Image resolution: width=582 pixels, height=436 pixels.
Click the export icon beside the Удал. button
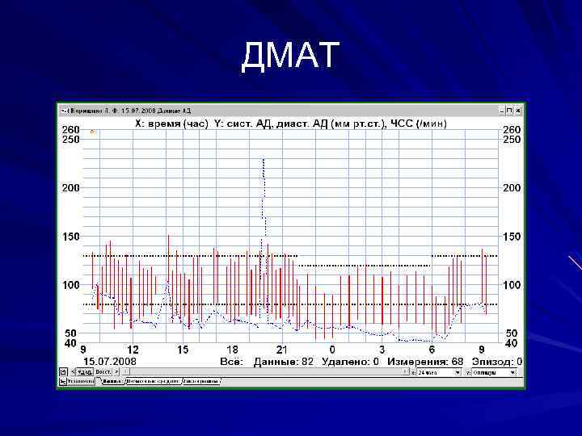64,372
